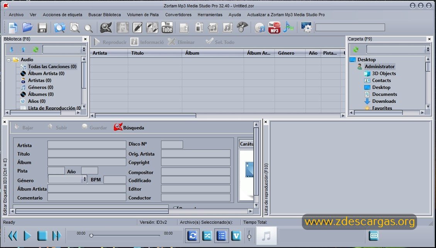
Task: Click the black magnifier search icon in main toolbar
Action: pos(106,27)
